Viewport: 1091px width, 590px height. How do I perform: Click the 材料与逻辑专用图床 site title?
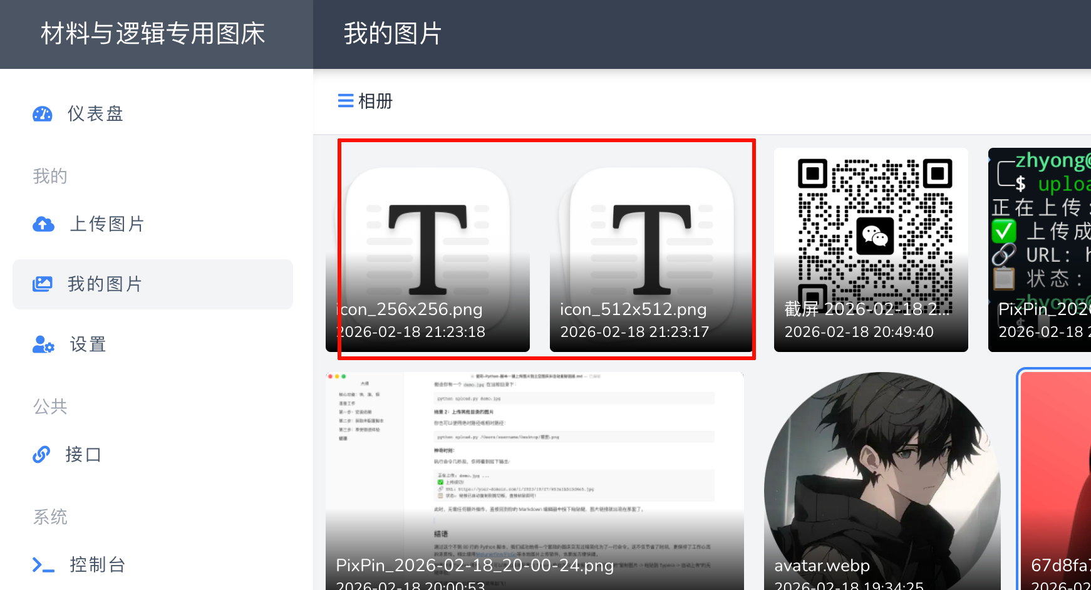click(153, 34)
